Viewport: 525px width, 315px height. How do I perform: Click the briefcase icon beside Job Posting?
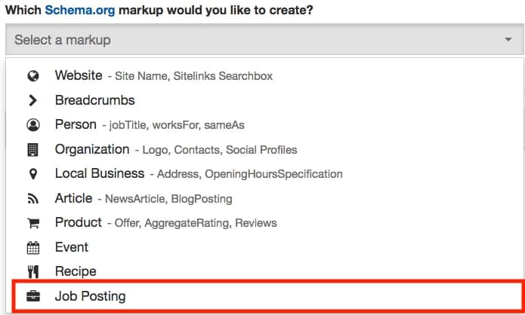point(32,297)
